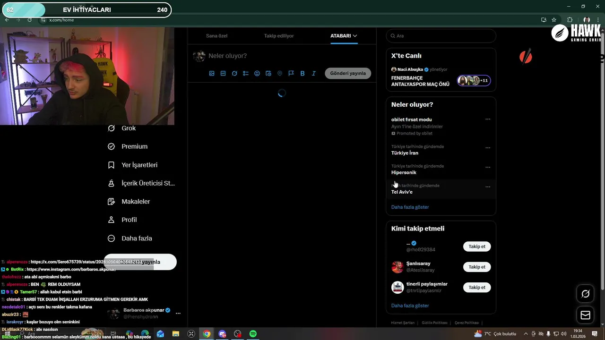Open the floating Grok button
The width and height of the screenshot is (605, 340).
pyautogui.click(x=585, y=294)
